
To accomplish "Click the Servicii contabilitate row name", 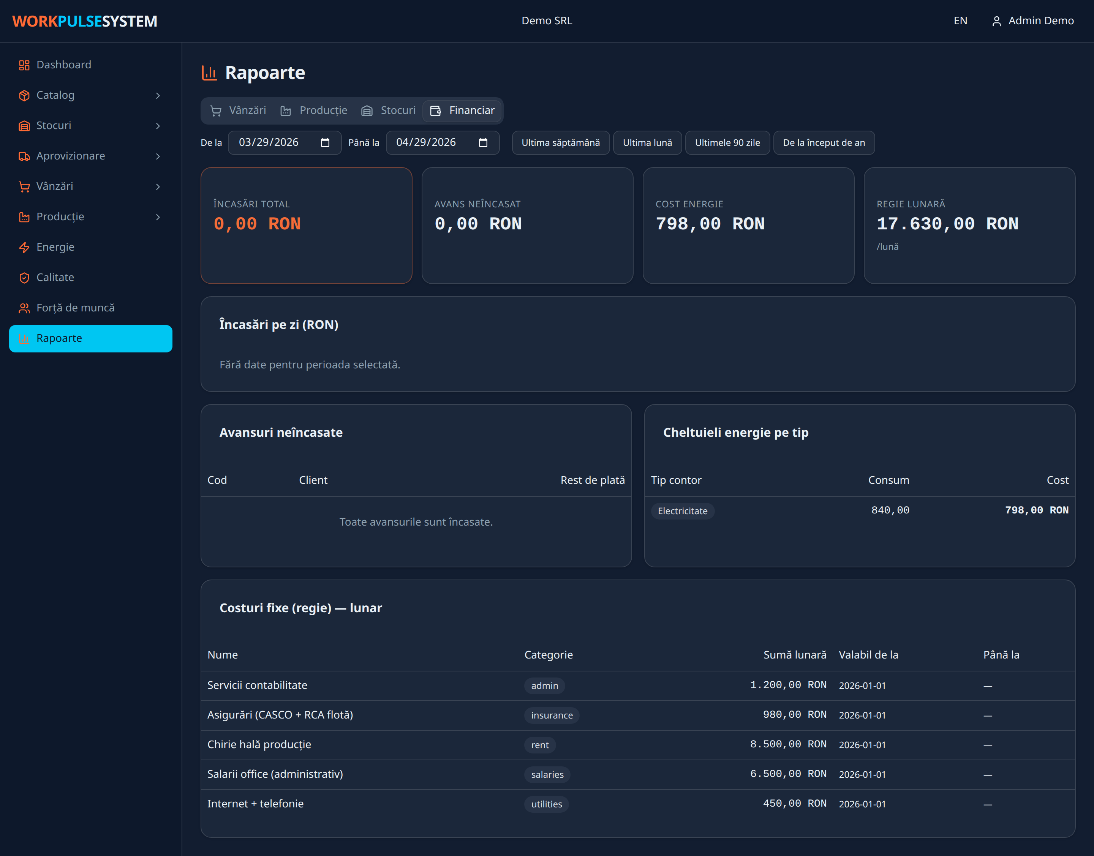I will [x=257, y=685].
